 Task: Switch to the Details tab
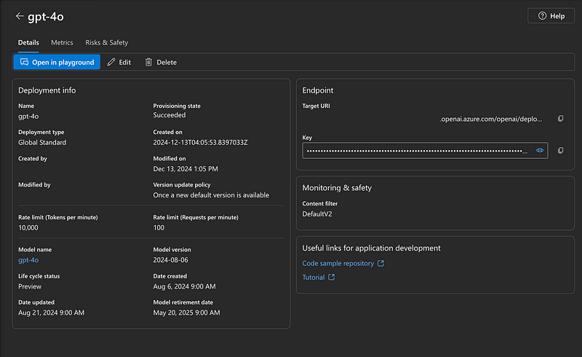point(28,42)
